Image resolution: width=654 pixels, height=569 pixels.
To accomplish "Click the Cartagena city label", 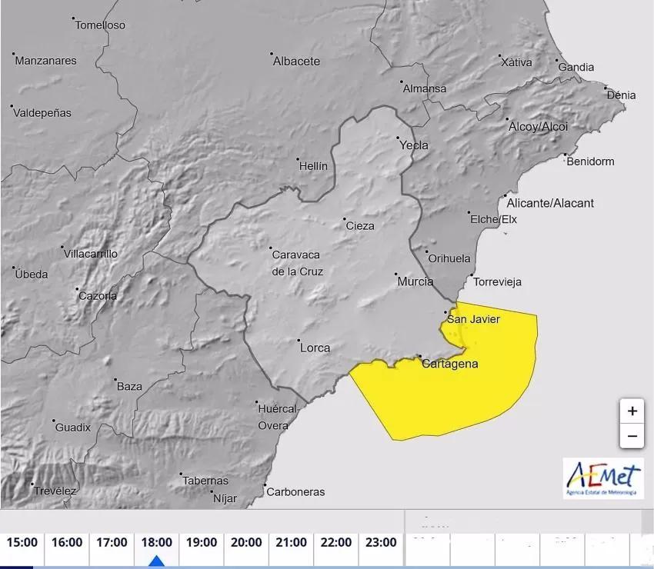I will point(449,364).
